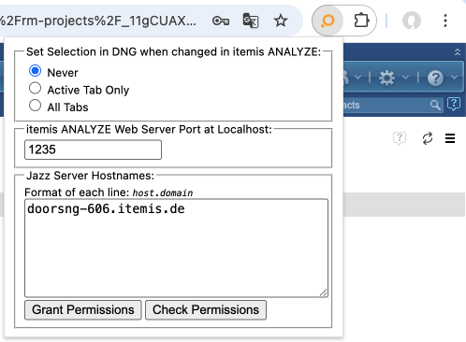466x342 pixels.
Task: Open the hamburger menu icon on the page
Action: coord(450,138)
